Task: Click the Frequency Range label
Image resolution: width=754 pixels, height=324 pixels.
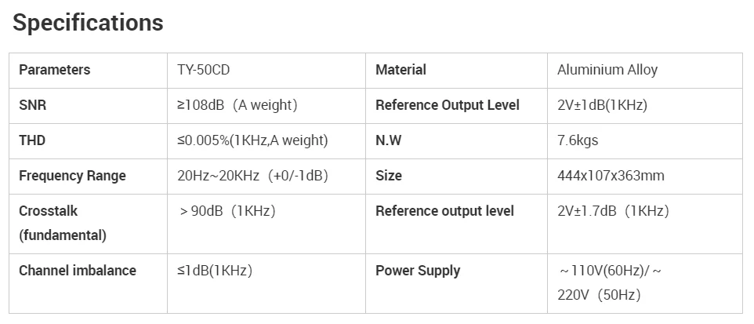Action: 72,176
